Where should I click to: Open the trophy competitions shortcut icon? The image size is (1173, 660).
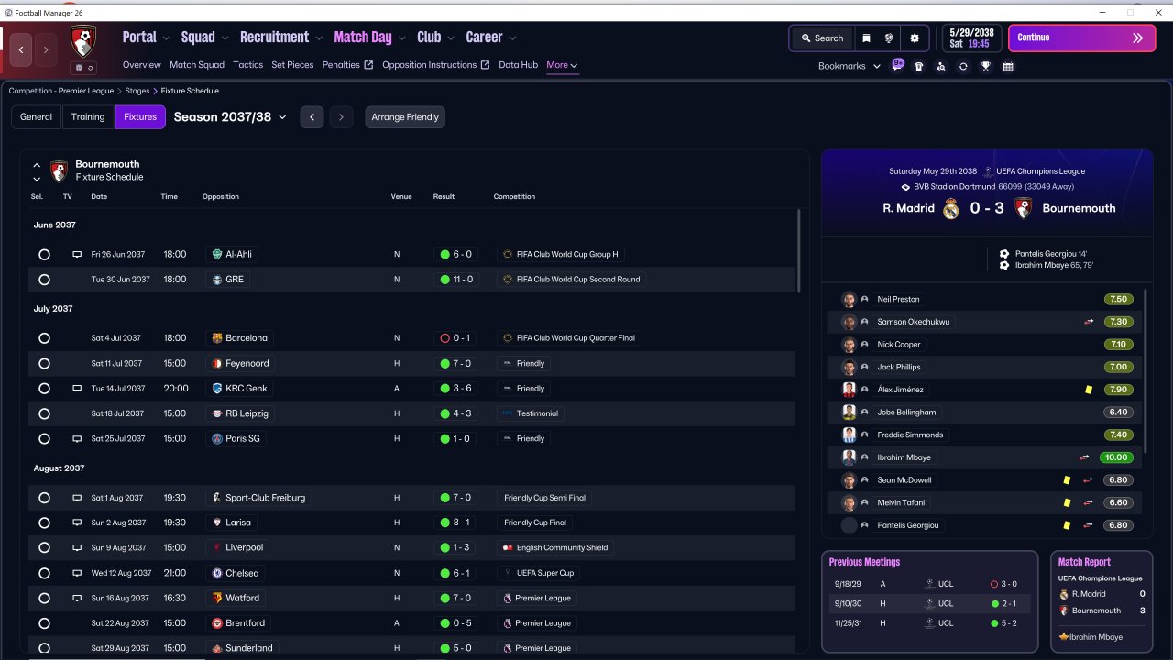(x=986, y=66)
